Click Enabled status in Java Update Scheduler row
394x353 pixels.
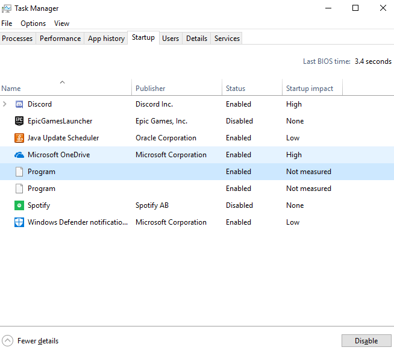pos(239,138)
